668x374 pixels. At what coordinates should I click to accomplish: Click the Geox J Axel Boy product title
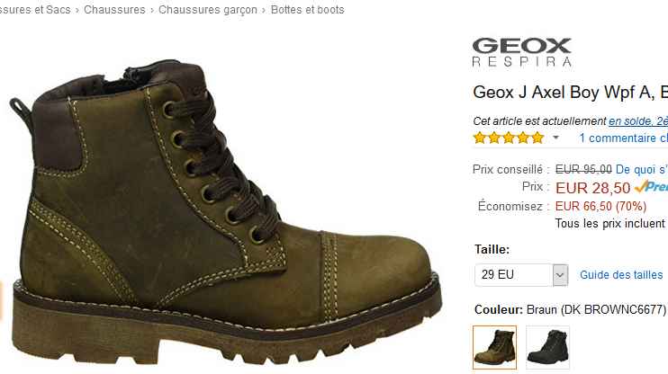571,93
